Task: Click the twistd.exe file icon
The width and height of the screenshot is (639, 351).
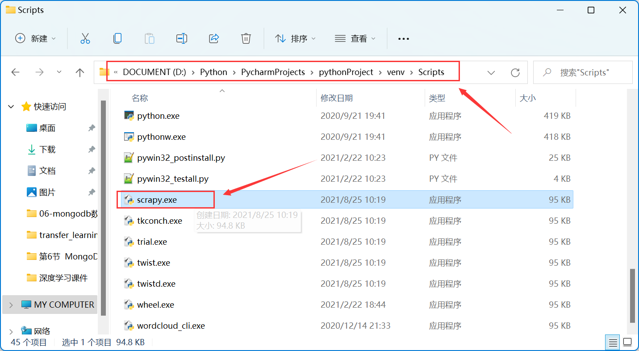Action: [x=129, y=284]
